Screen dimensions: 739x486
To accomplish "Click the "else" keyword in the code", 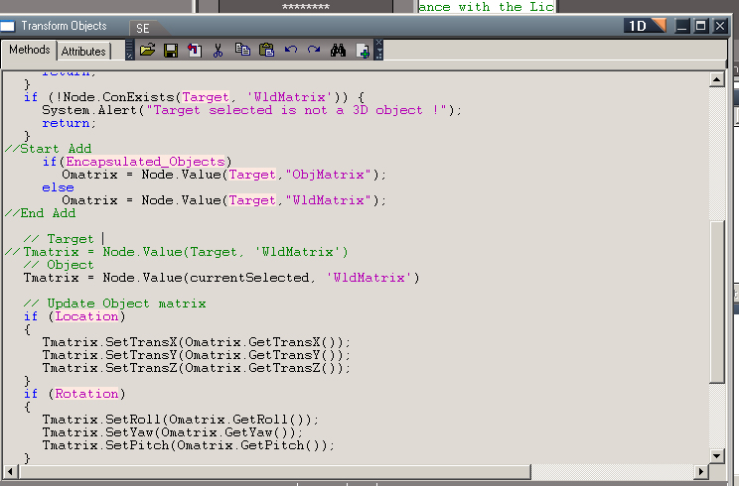I will click(x=58, y=187).
